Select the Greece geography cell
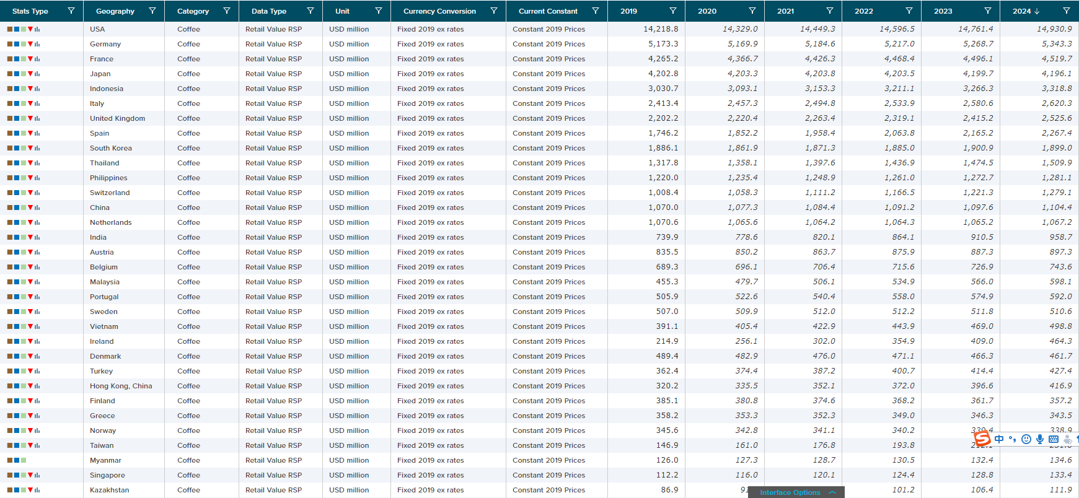Image resolution: width=1079 pixels, height=498 pixels. pos(124,416)
